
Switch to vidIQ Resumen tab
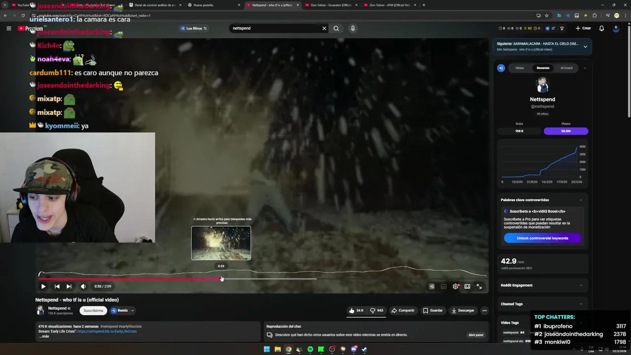click(543, 68)
